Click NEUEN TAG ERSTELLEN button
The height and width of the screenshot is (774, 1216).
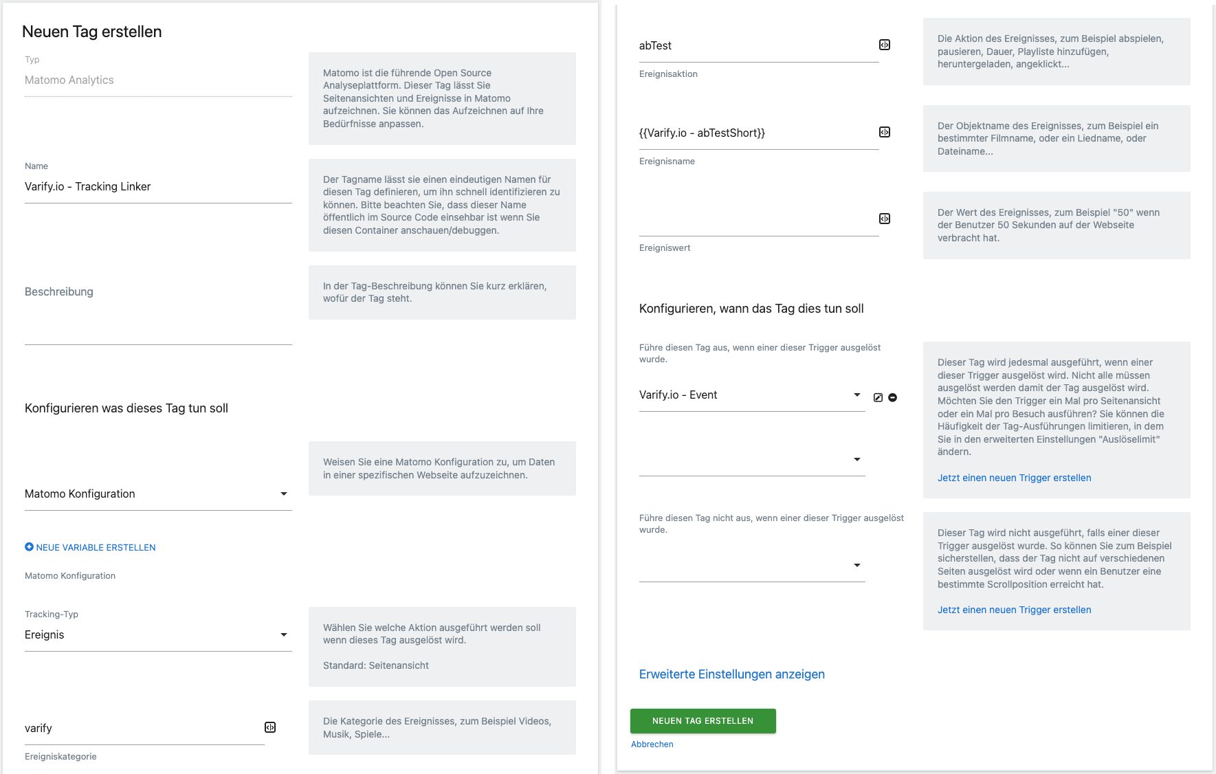point(703,721)
